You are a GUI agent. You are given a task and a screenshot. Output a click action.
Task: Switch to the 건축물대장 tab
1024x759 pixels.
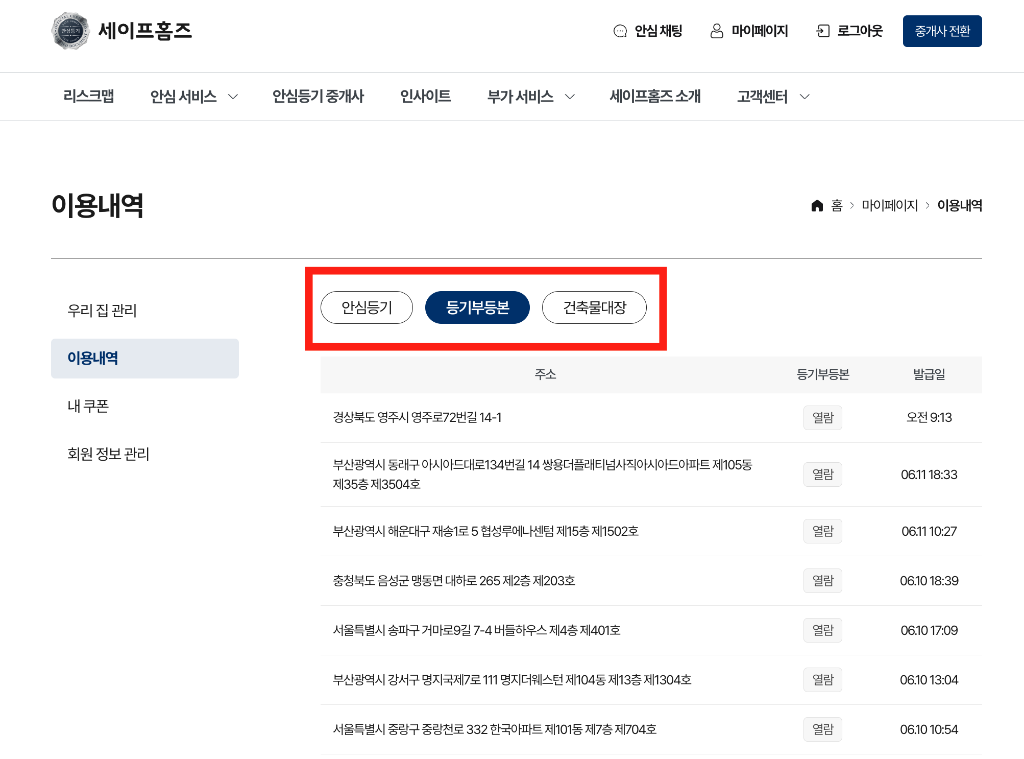pos(594,307)
